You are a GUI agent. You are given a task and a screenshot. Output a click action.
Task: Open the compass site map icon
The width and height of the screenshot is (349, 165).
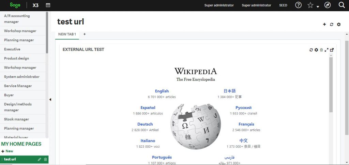(x=328, y=5)
